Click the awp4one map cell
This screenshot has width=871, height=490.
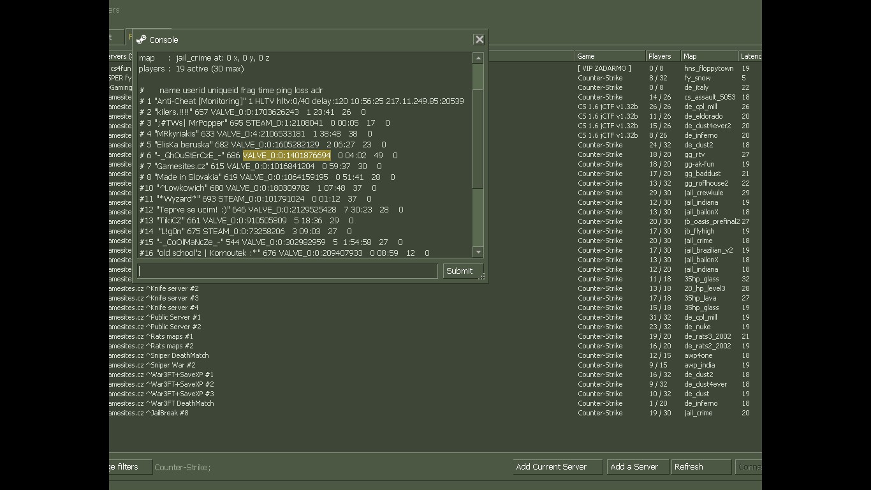click(698, 355)
